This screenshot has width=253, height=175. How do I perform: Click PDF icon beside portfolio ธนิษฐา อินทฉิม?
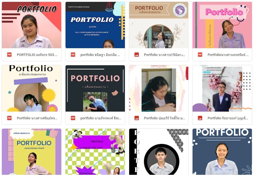tap(73, 55)
